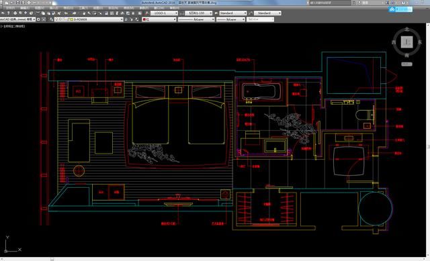Click the Undo arrow in the standard toolbar
The height and width of the screenshot is (261, 430).
[66, 13]
